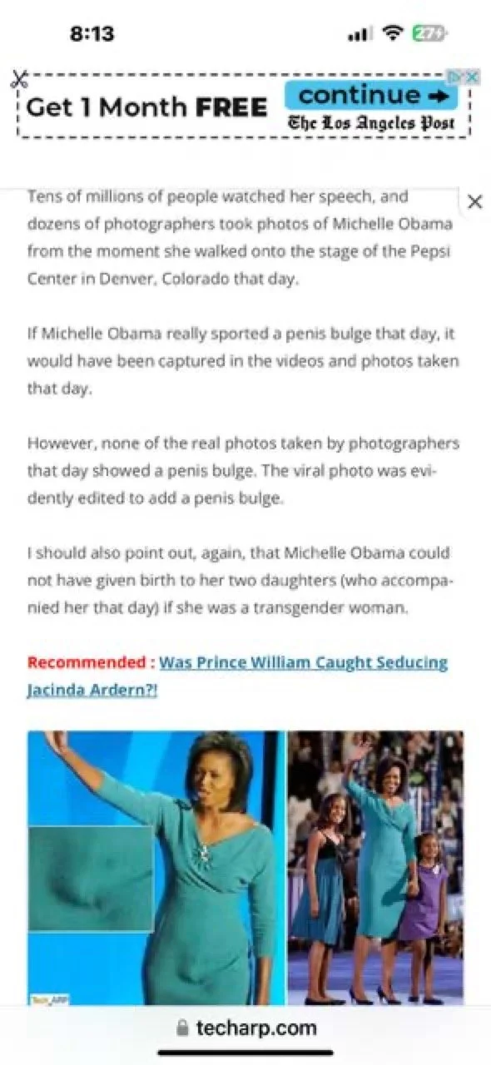Tap the scissors coupon icon
Image resolution: width=491 pixels, height=1065 pixels.
(x=18, y=80)
